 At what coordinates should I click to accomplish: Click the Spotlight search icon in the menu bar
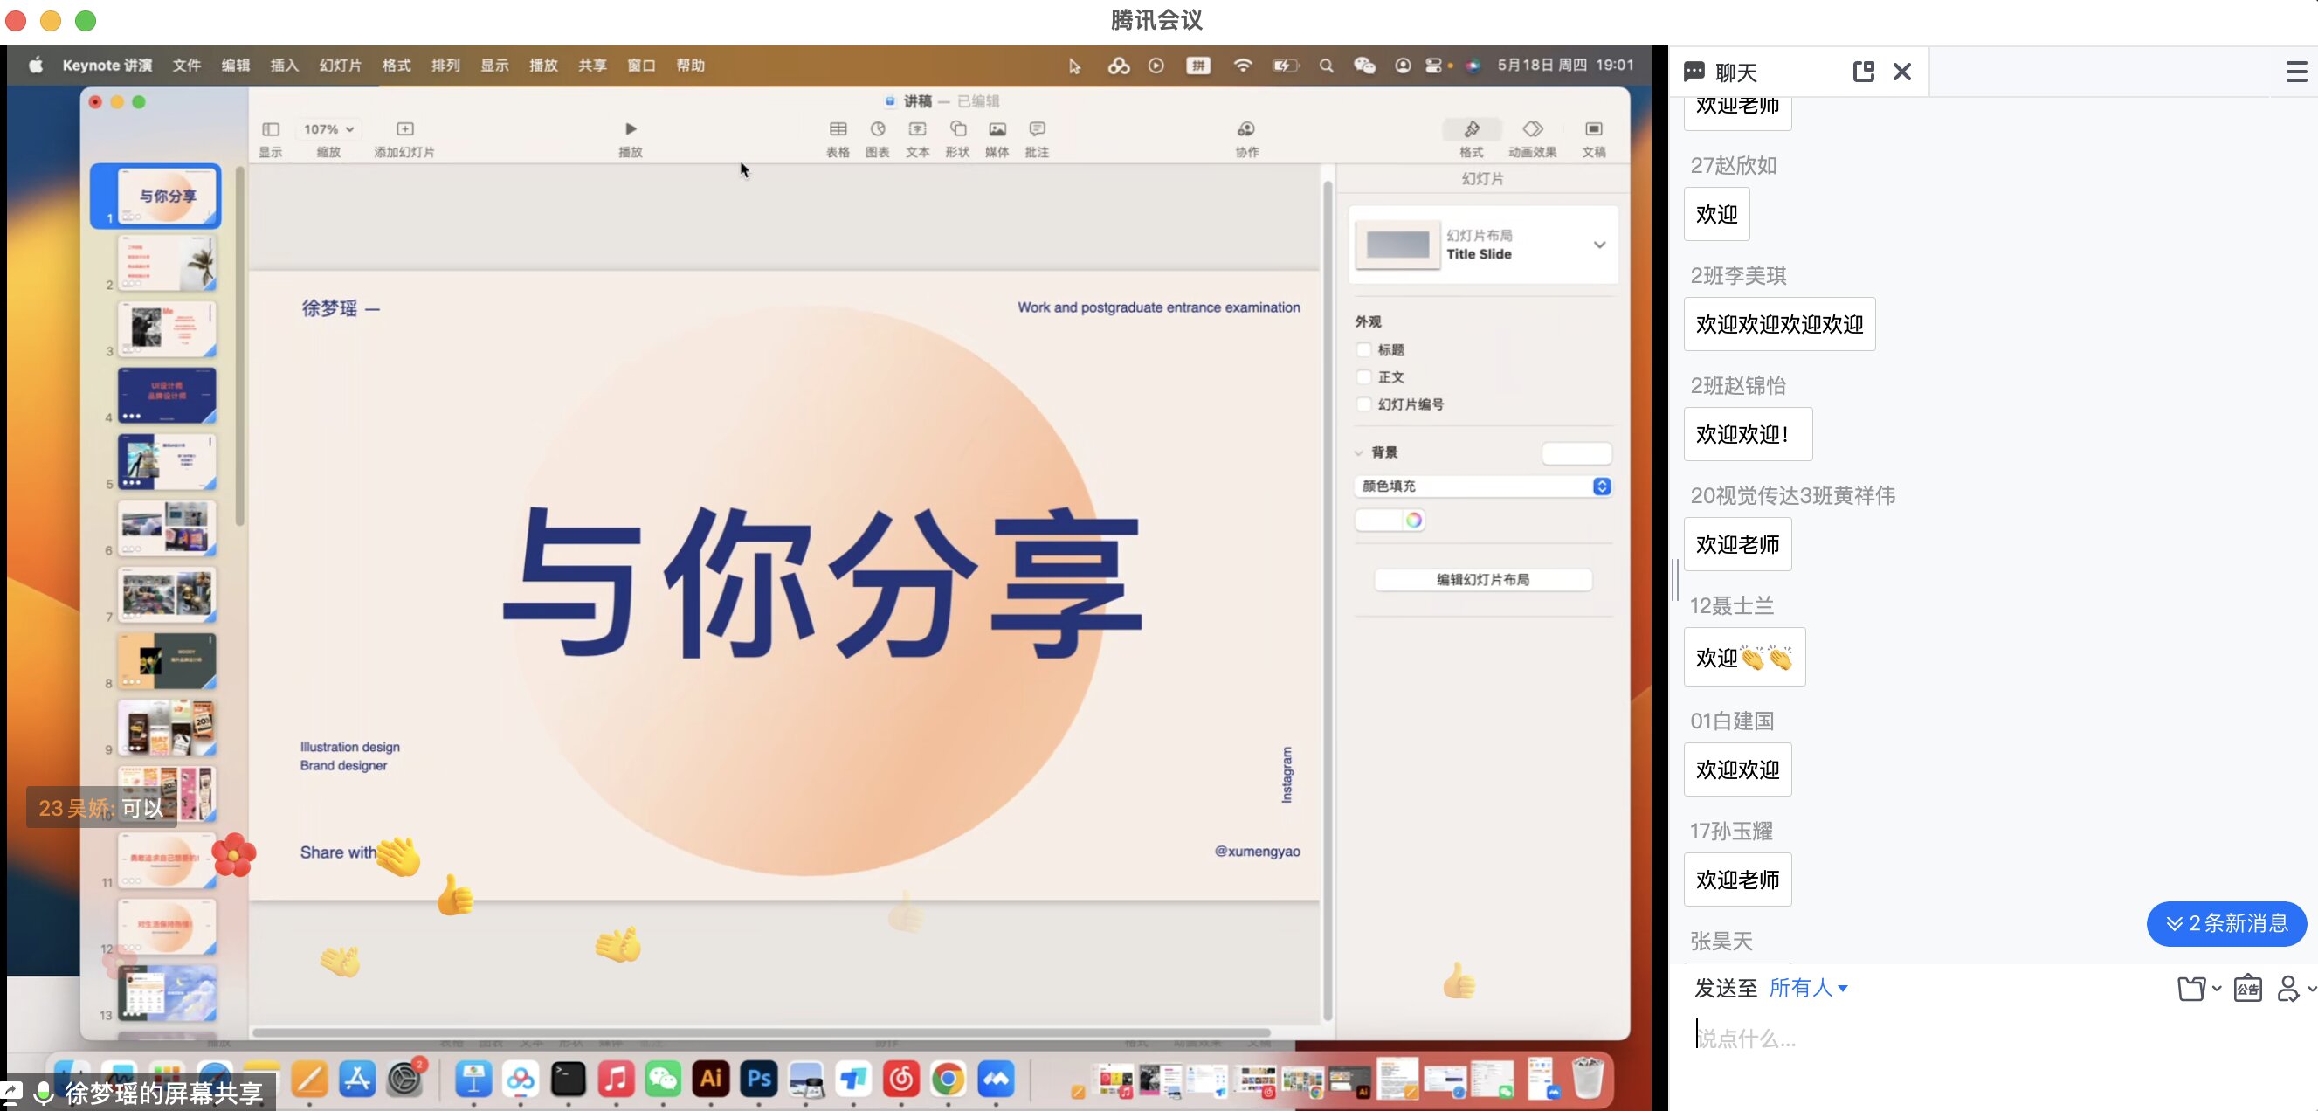(x=1326, y=66)
